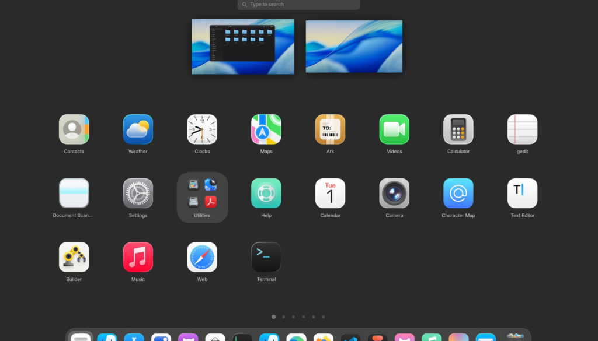
Task: Select the empty second workspace thumbnail
Action: 354,47
